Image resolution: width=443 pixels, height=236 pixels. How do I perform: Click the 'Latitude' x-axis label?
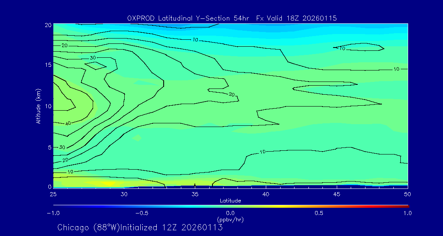230,200
